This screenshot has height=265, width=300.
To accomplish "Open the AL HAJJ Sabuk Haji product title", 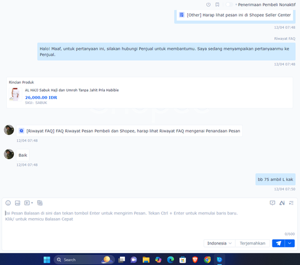I will [72, 90].
